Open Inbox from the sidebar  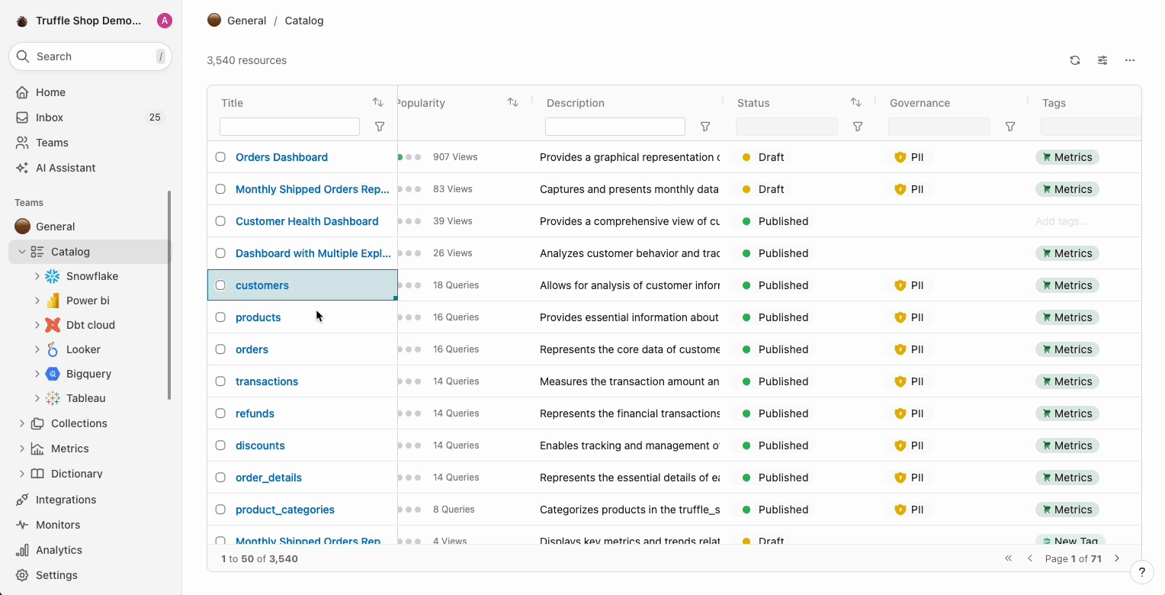pyautogui.click(x=50, y=117)
